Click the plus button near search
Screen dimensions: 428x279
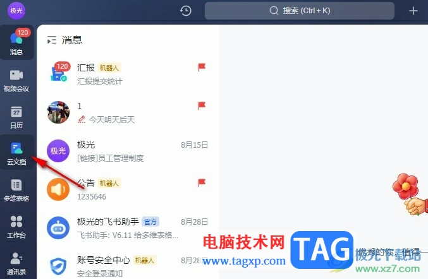tap(413, 11)
